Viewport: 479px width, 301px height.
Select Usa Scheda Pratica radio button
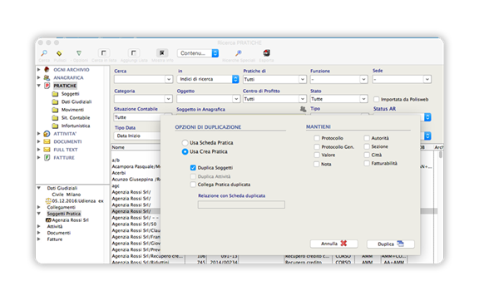pos(185,143)
